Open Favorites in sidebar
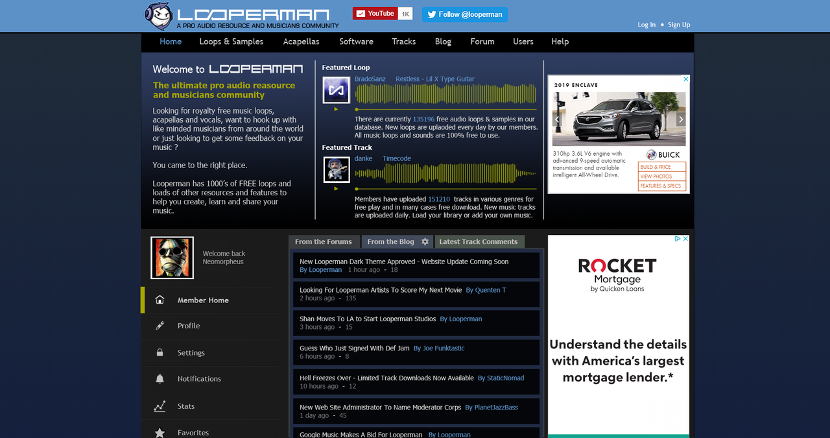 (211, 430)
